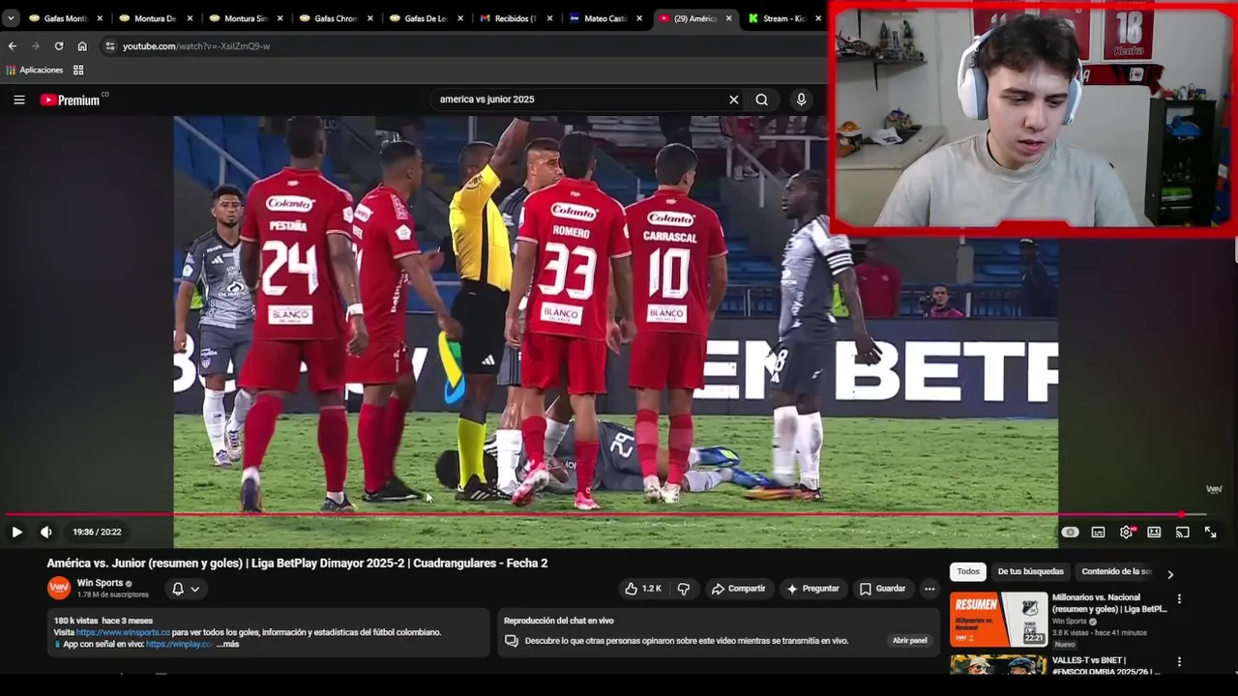This screenshot has width=1238, height=696.
Task: Switch to the 'Gafas De Le' tab
Action: [426, 18]
